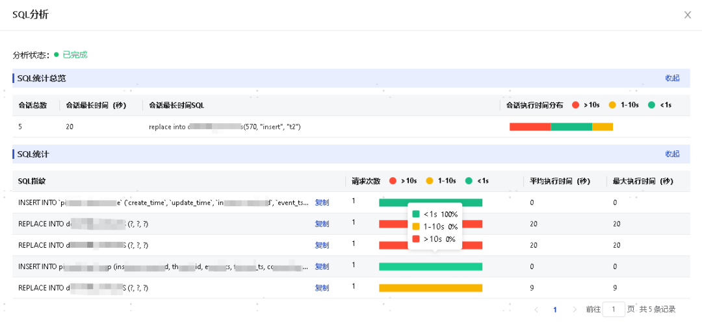The width and height of the screenshot is (702, 323).
Task: Copy the last row REPLACE INTO fingerprint
Action: (x=322, y=288)
